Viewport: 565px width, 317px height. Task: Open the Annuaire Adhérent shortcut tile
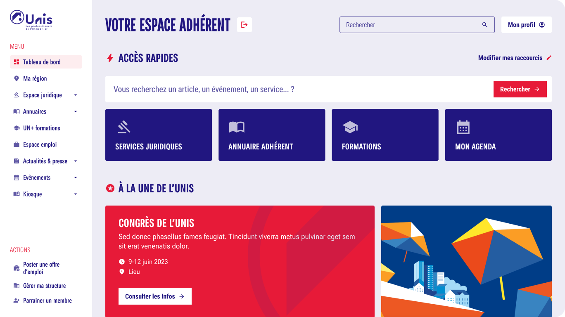(x=272, y=135)
